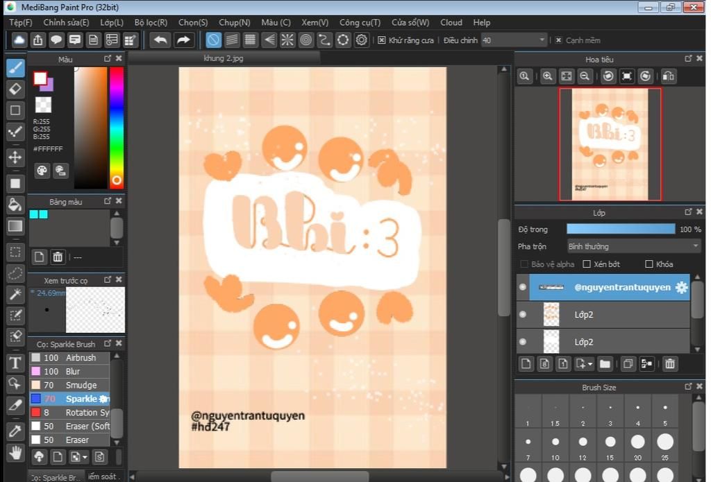Open the Công cụ(T) menu
The image size is (711, 482).
tap(360, 22)
